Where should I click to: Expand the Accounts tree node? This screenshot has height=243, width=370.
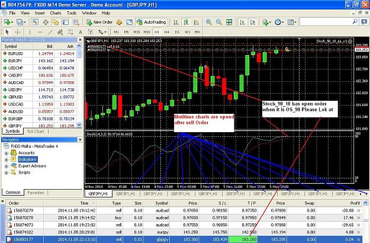(7, 154)
